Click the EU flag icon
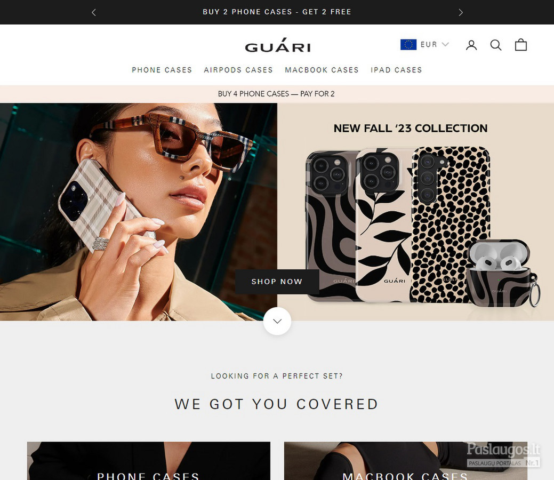The height and width of the screenshot is (480, 554). point(408,45)
